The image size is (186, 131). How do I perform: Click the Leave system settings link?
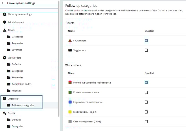point(21,3)
